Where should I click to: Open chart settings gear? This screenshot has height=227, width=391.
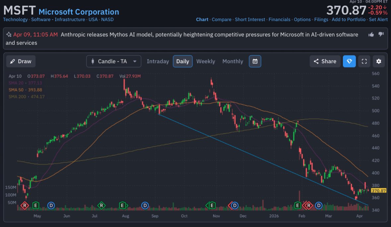click(x=378, y=61)
